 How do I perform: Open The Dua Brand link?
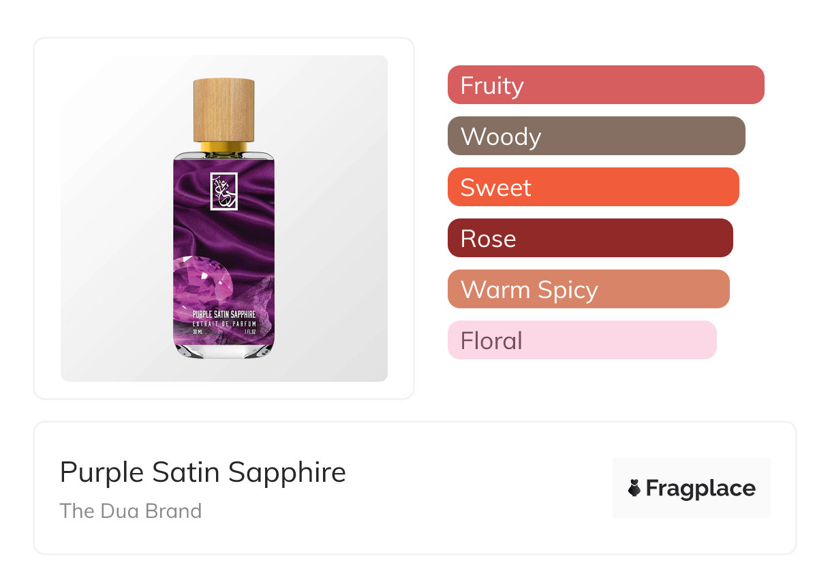point(130,510)
